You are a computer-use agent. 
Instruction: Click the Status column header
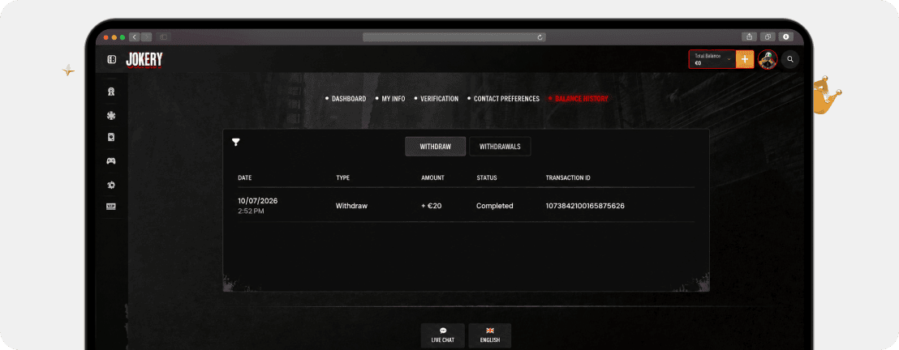point(487,178)
